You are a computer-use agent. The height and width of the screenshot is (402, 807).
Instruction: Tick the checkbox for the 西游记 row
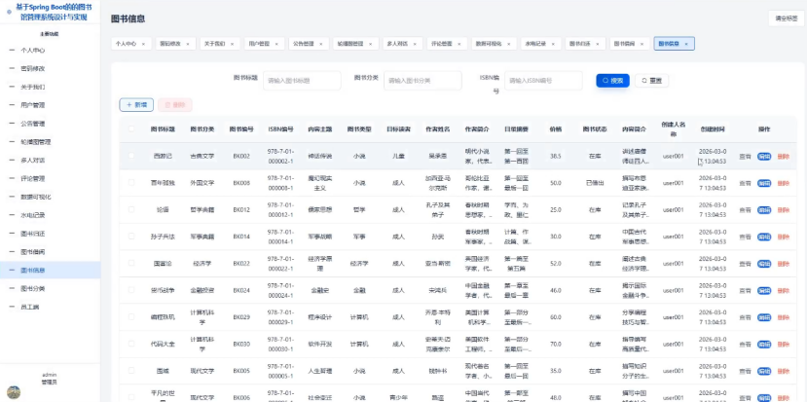[131, 156]
